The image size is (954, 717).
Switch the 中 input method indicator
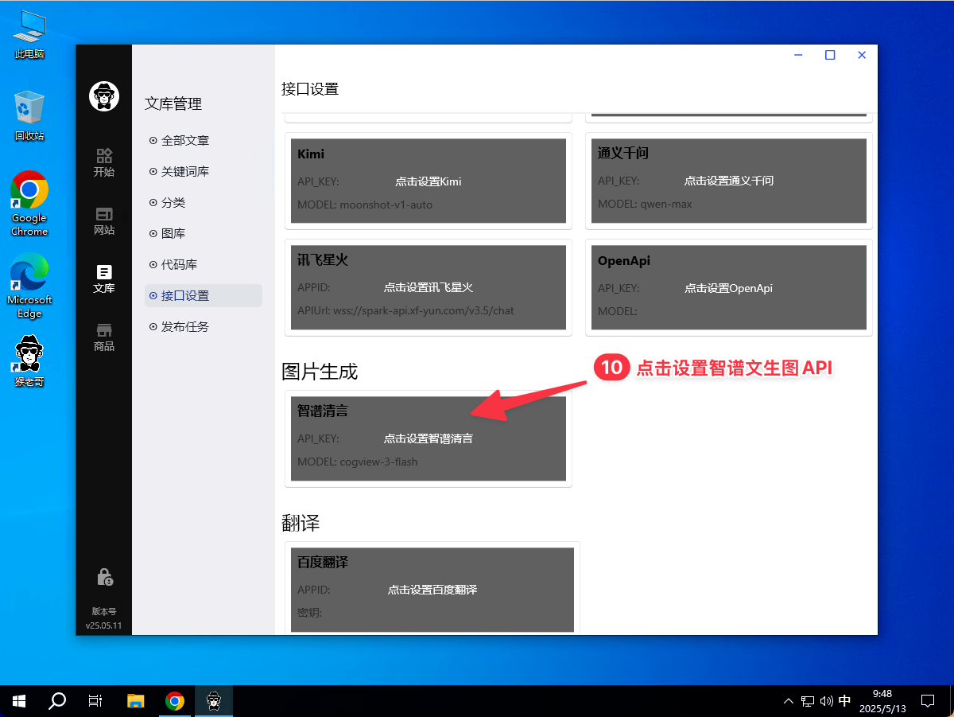tap(844, 701)
